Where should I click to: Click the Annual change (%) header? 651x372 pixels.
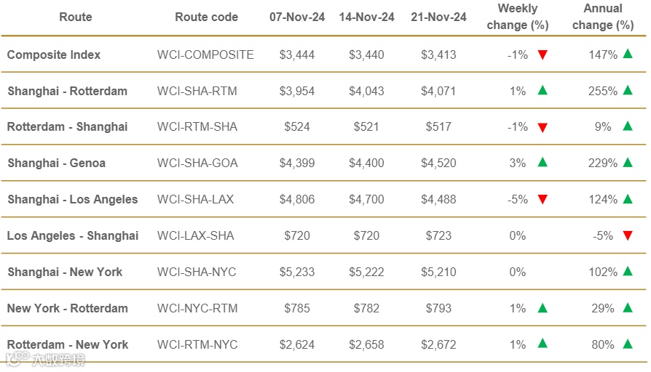tap(603, 17)
